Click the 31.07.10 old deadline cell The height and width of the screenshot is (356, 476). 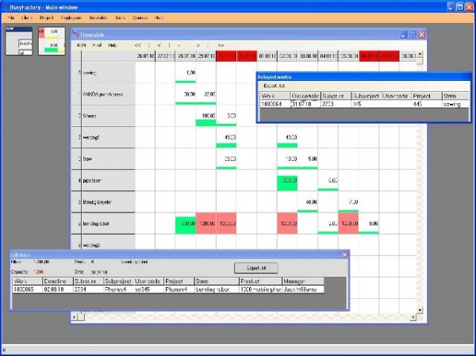[x=305, y=104]
